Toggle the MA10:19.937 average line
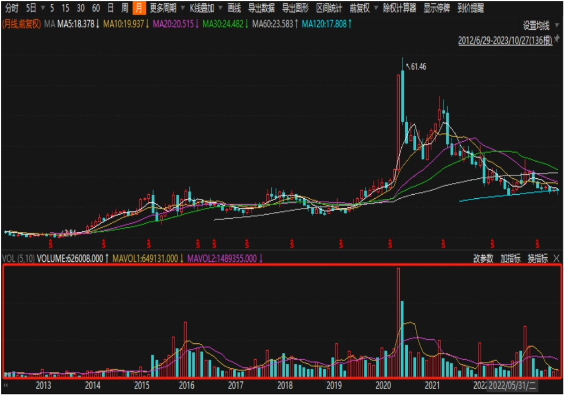 (126, 24)
